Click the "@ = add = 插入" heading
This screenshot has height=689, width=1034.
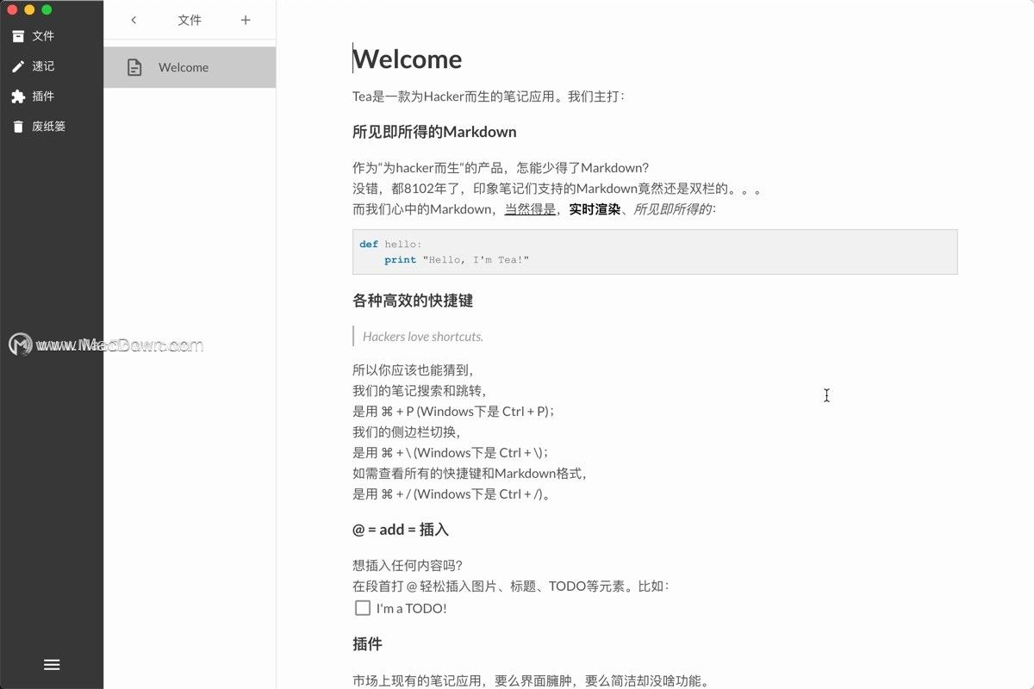[401, 530]
